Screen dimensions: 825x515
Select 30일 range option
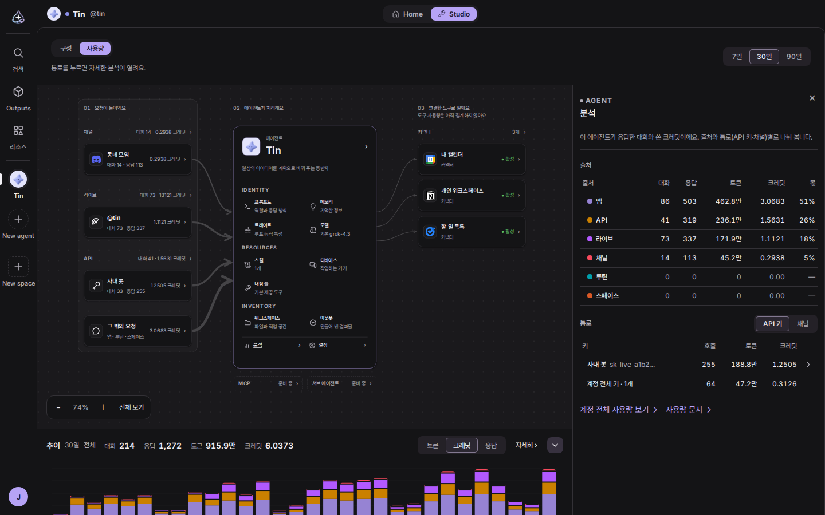[764, 57]
